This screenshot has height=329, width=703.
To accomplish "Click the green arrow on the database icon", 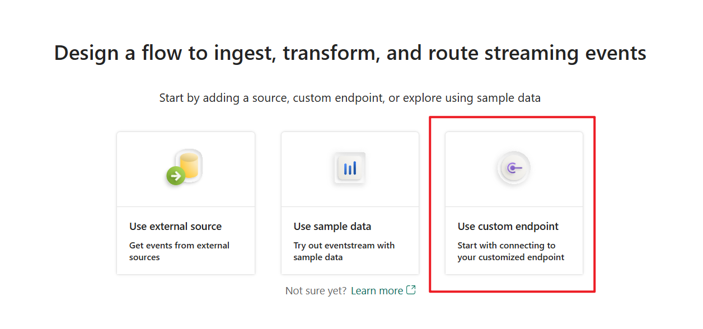I will pyautogui.click(x=176, y=175).
